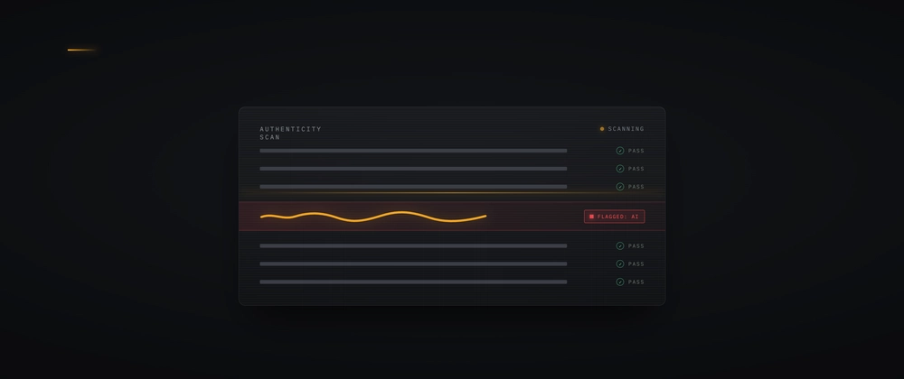The height and width of the screenshot is (379, 904).
Task: Select the gray bar directly below the flagged row
Action: [x=413, y=245]
